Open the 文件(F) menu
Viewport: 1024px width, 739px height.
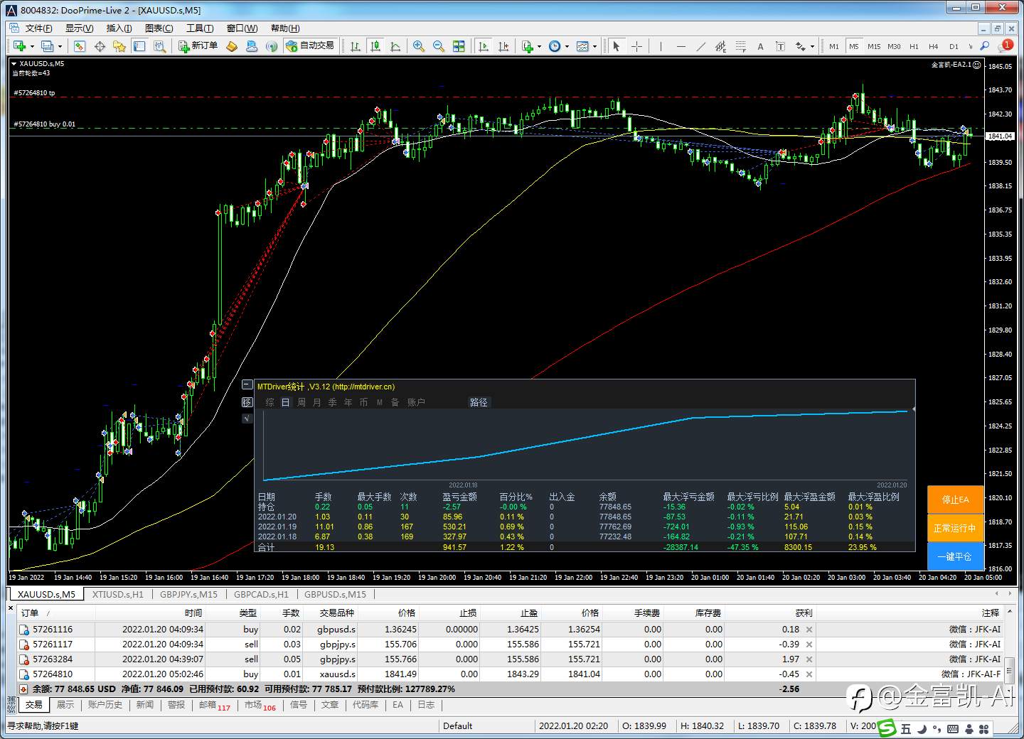pyautogui.click(x=38, y=28)
